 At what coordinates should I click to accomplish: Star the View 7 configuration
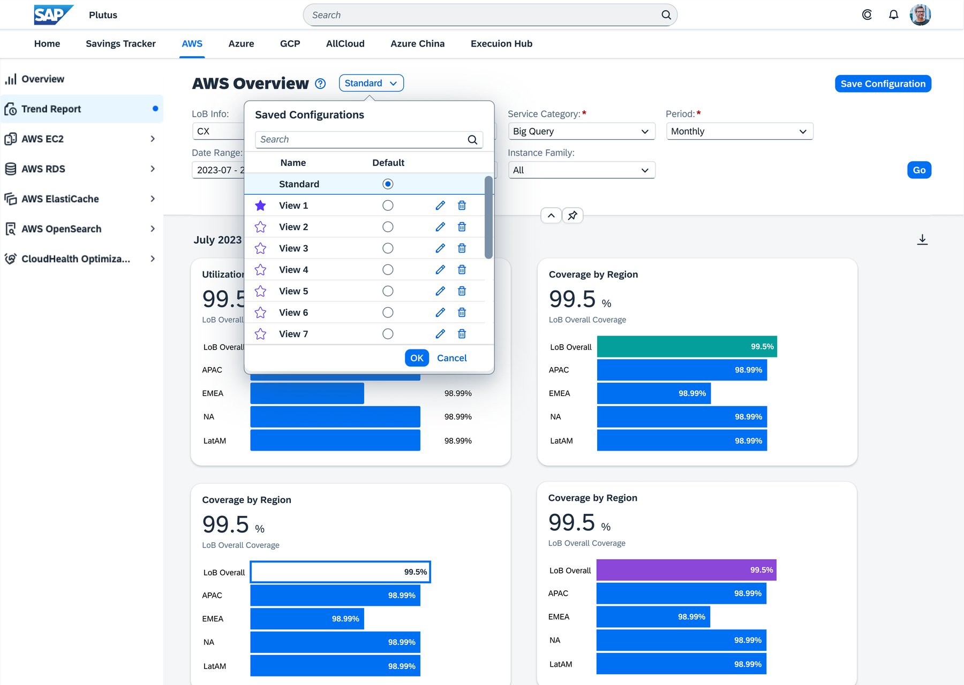click(260, 334)
